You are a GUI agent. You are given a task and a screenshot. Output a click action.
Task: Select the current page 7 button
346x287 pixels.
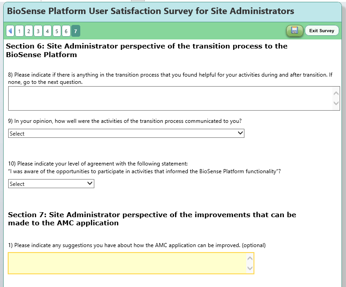click(76, 31)
